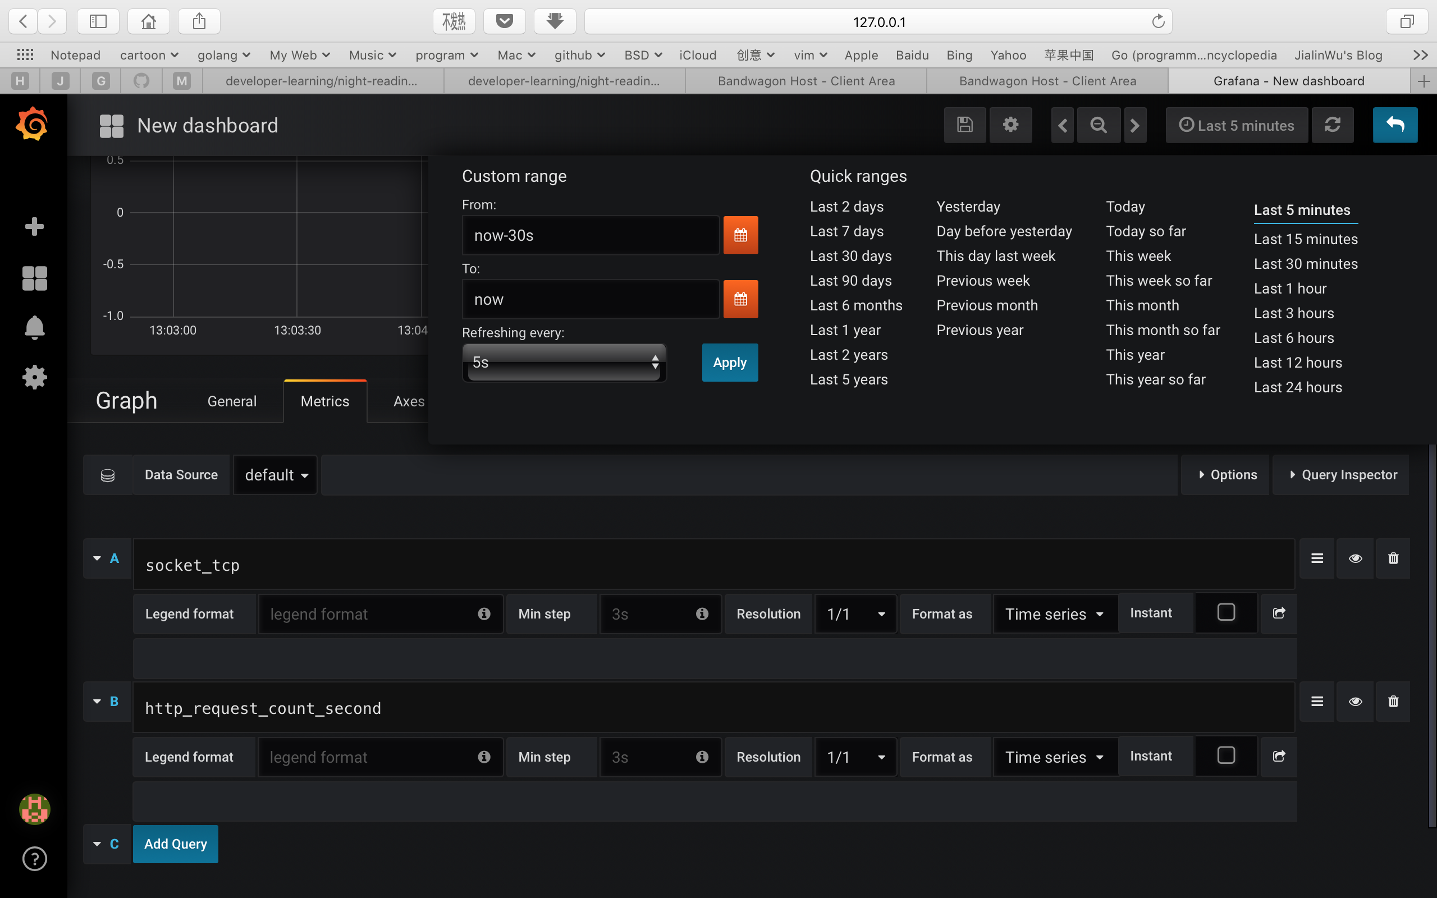The image size is (1437, 898).
Task: Delete query B with trash icon
Action: coord(1393,702)
